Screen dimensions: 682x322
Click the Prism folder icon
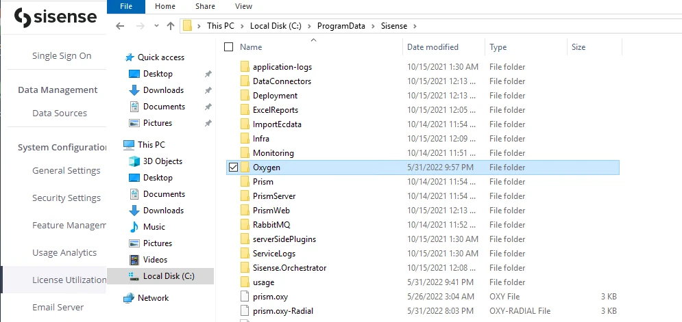tap(245, 181)
